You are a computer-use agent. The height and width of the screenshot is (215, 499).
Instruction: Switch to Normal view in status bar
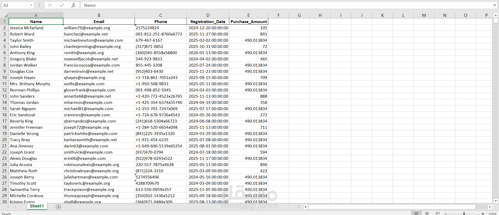point(416,213)
